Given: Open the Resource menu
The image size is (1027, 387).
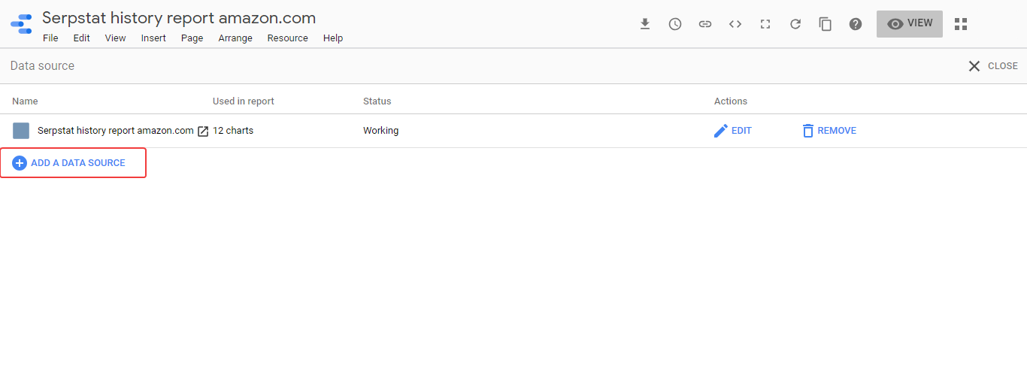Looking at the screenshot, I should tap(288, 38).
